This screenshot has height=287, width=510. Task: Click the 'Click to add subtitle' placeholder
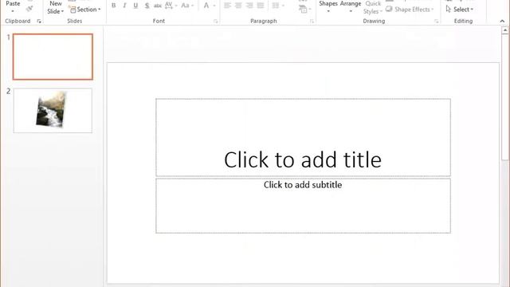tap(303, 206)
